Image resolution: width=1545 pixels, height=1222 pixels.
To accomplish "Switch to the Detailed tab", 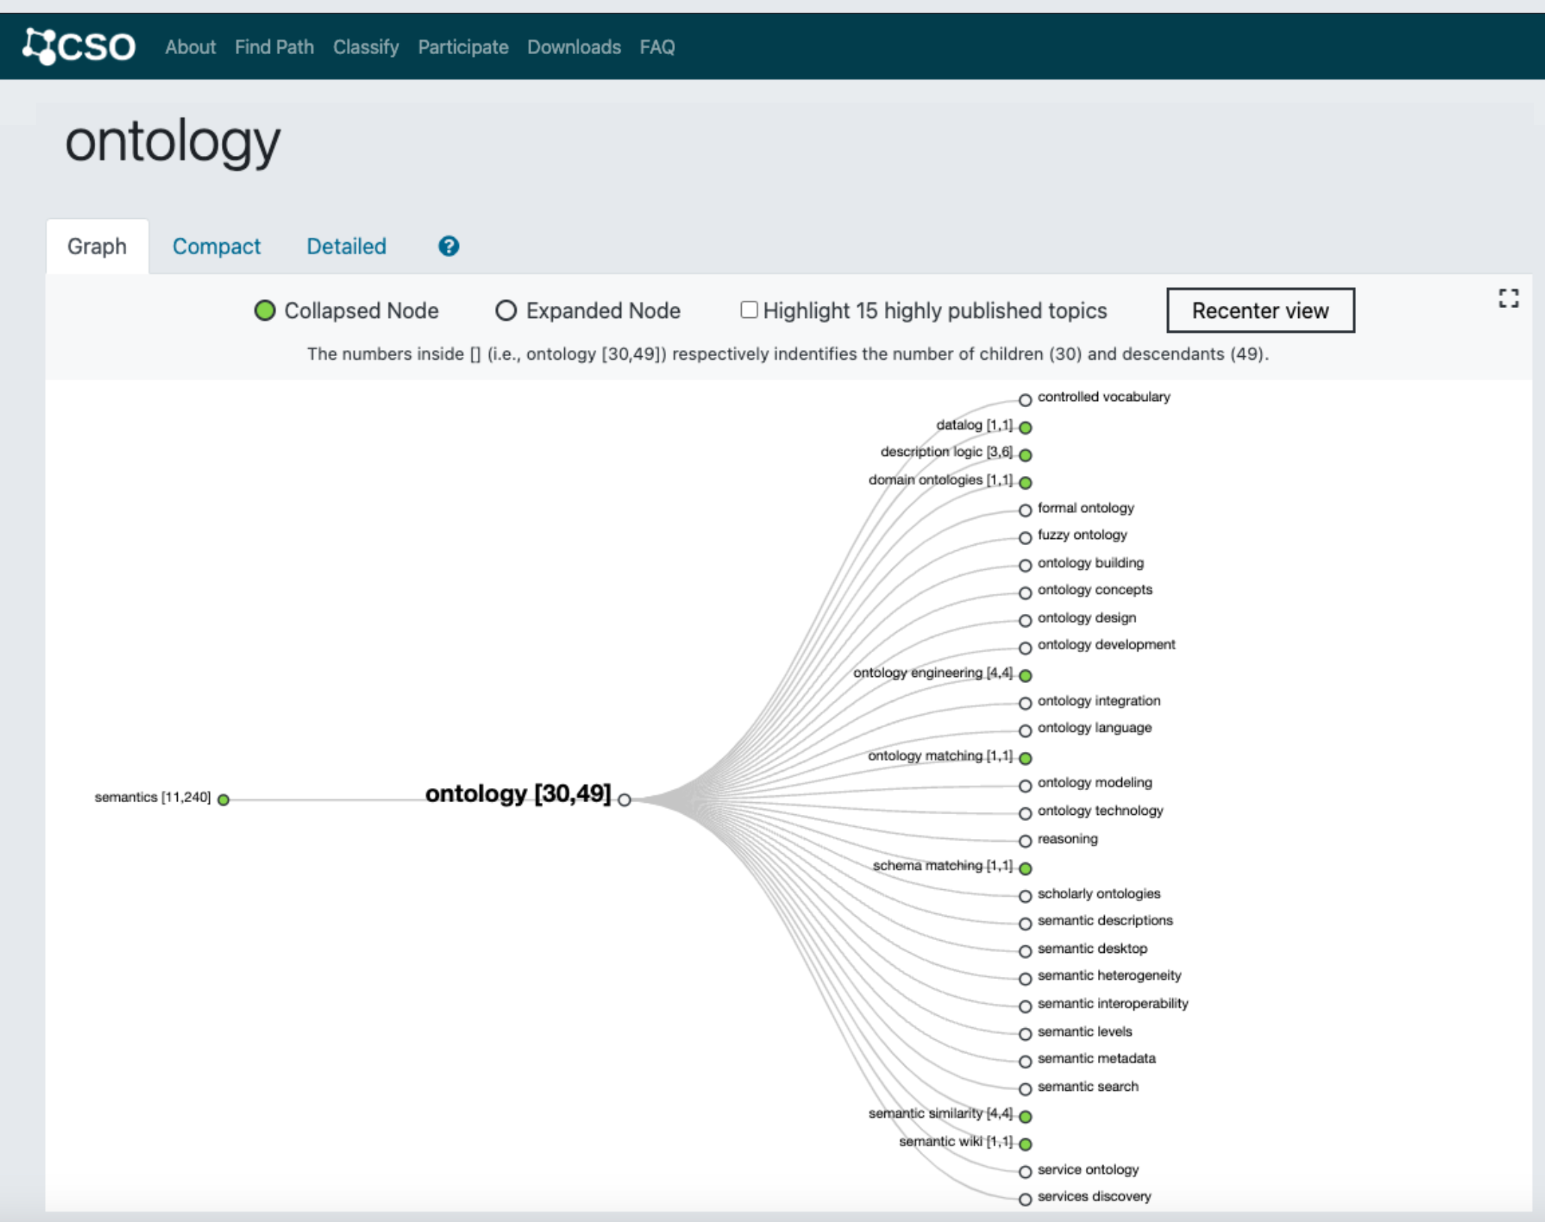I will tap(346, 246).
